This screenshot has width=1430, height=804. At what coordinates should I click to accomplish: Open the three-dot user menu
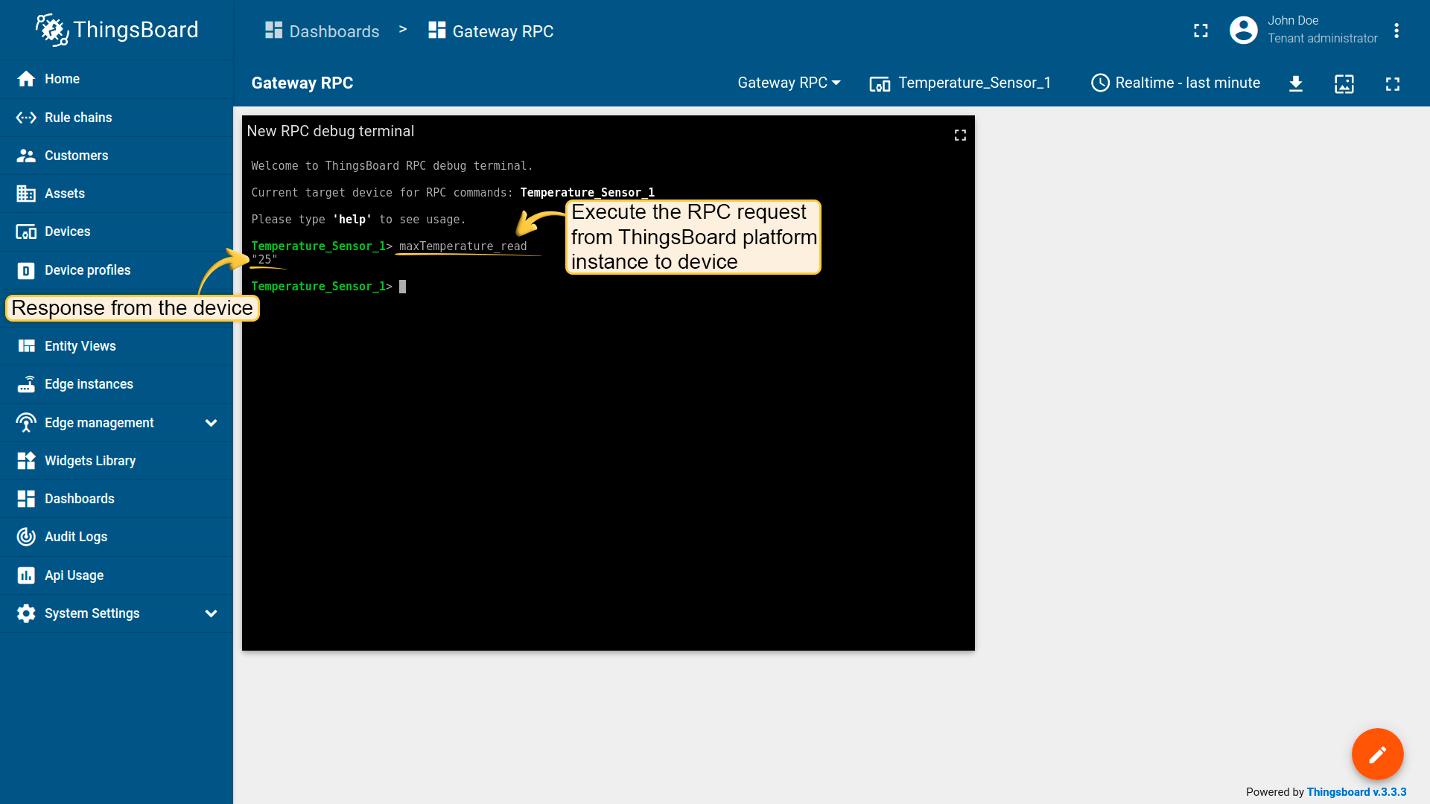pyautogui.click(x=1396, y=31)
